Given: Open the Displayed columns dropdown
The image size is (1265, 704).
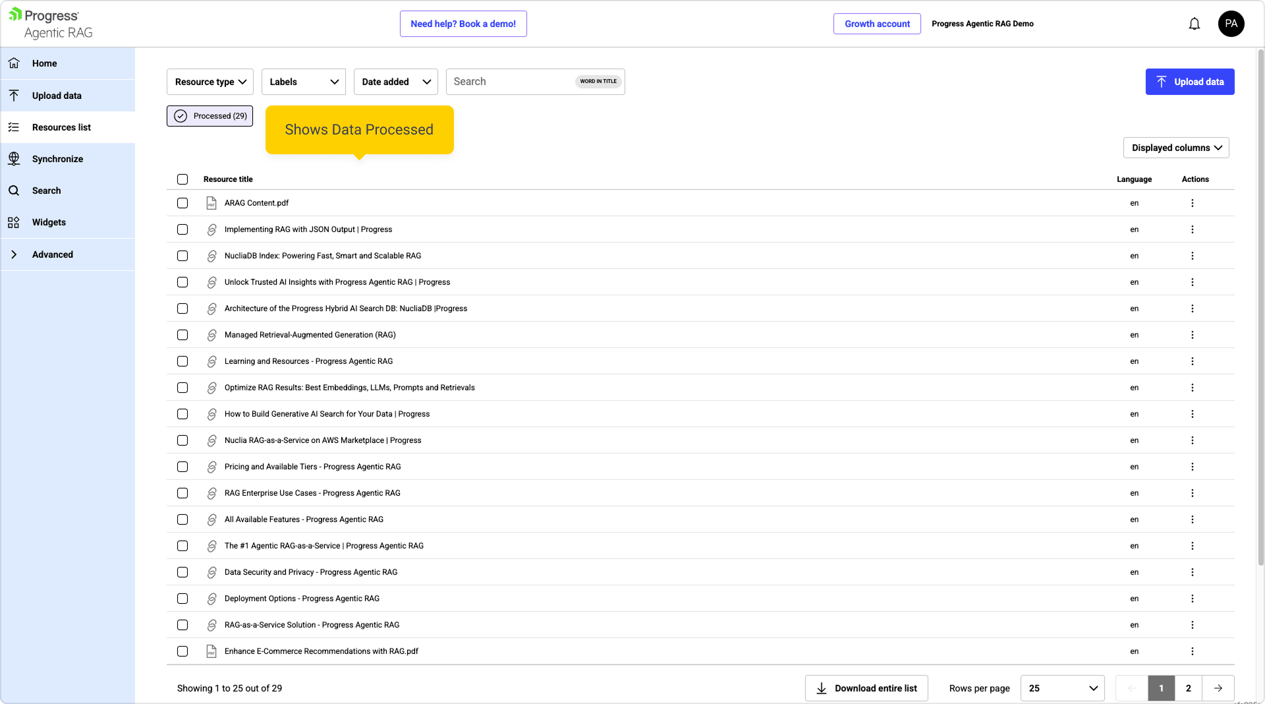Looking at the screenshot, I should coord(1175,148).
